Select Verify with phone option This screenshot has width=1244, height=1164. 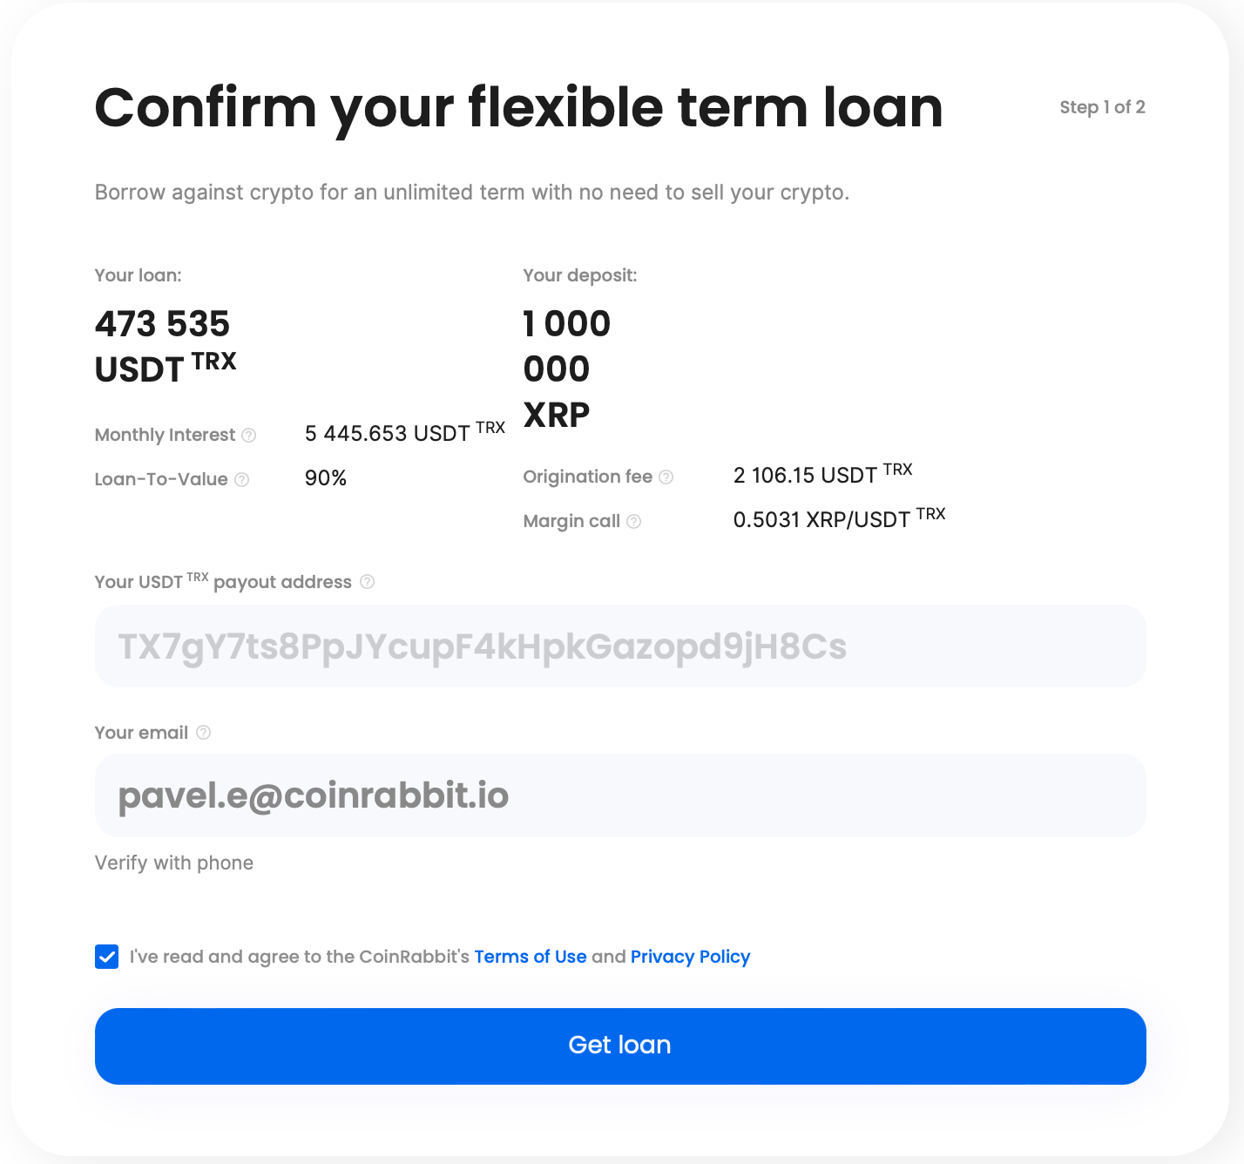point(174,863)
